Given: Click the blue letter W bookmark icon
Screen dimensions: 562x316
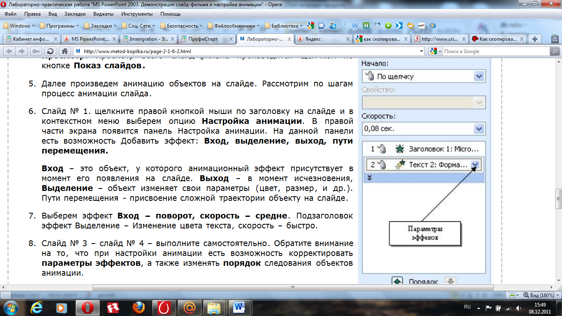Looking at the screenshot, I should tap(355, 26).
